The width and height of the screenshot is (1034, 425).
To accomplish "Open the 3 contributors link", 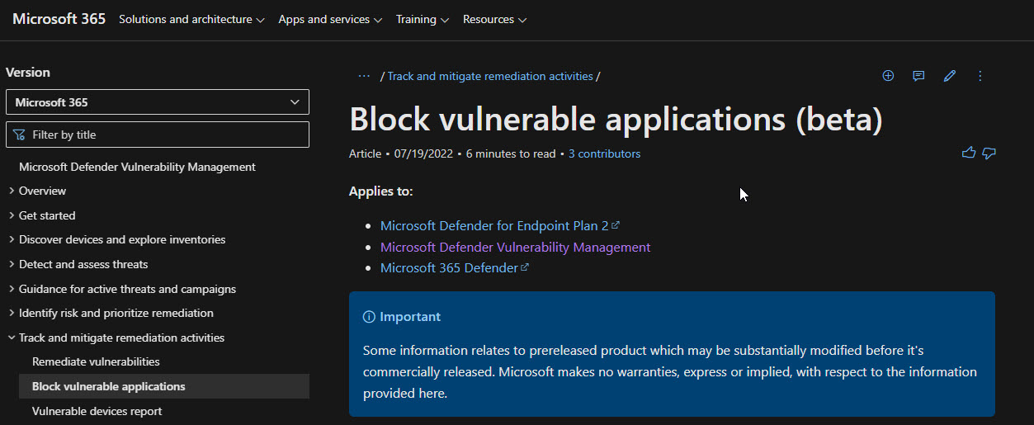I will (x=604, y=153).
